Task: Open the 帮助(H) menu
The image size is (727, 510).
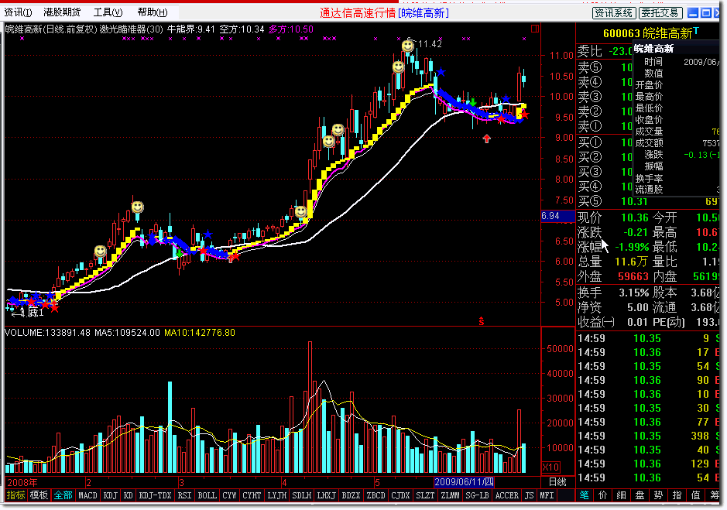Action: click(153, 12)
